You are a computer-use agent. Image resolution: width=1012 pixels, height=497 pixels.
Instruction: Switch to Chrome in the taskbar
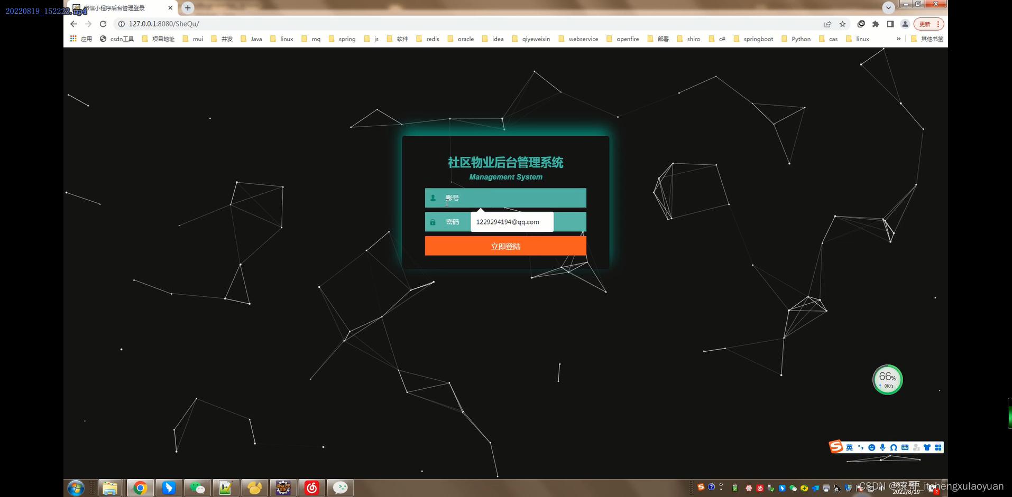click(x=140, y=488)
